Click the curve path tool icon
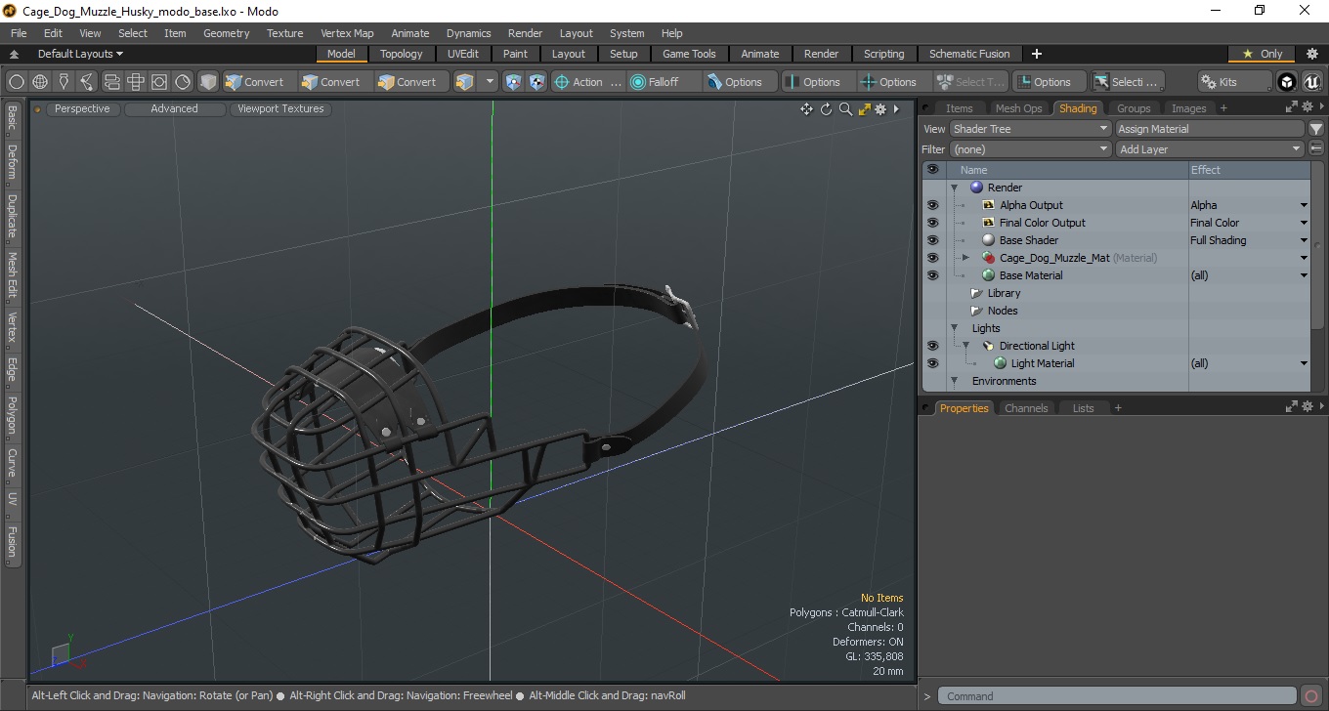Viewport: 1329px width, 711px height. [x=87, y=82]
